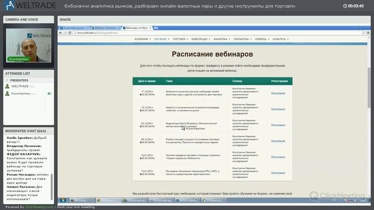Screen dimensions: 374x210
Task: Open the ОБУЧЕНИЕ dropdown menu
Action: point(161,39)
